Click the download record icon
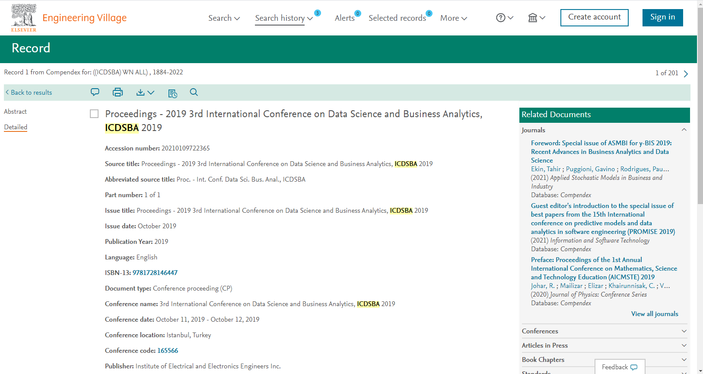The width and height of the screenshot is (703, 374). (140, 92)
